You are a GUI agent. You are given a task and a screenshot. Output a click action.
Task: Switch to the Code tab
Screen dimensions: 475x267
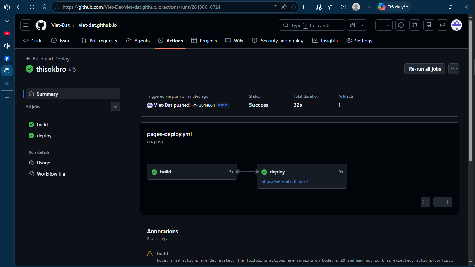pyautogui.click(x=33, y=41)
